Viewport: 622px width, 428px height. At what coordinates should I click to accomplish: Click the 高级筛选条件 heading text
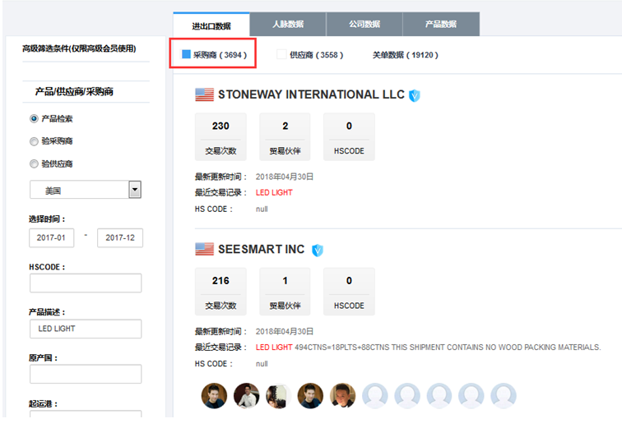(x=79, y=48)
